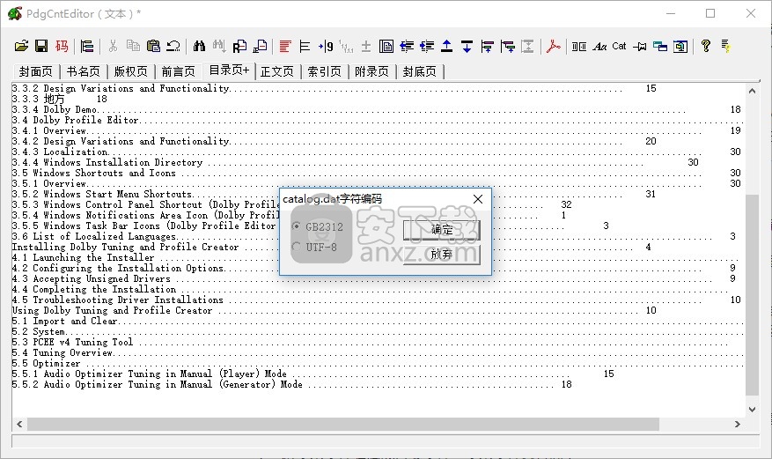Click the copy pages icon
This screenshot has height=459, width=772.
click(133, 47)
